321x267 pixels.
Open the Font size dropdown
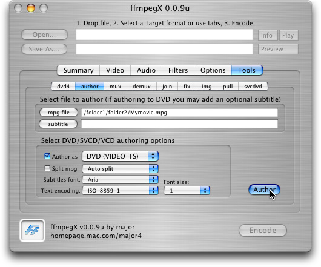coord(187,191)
